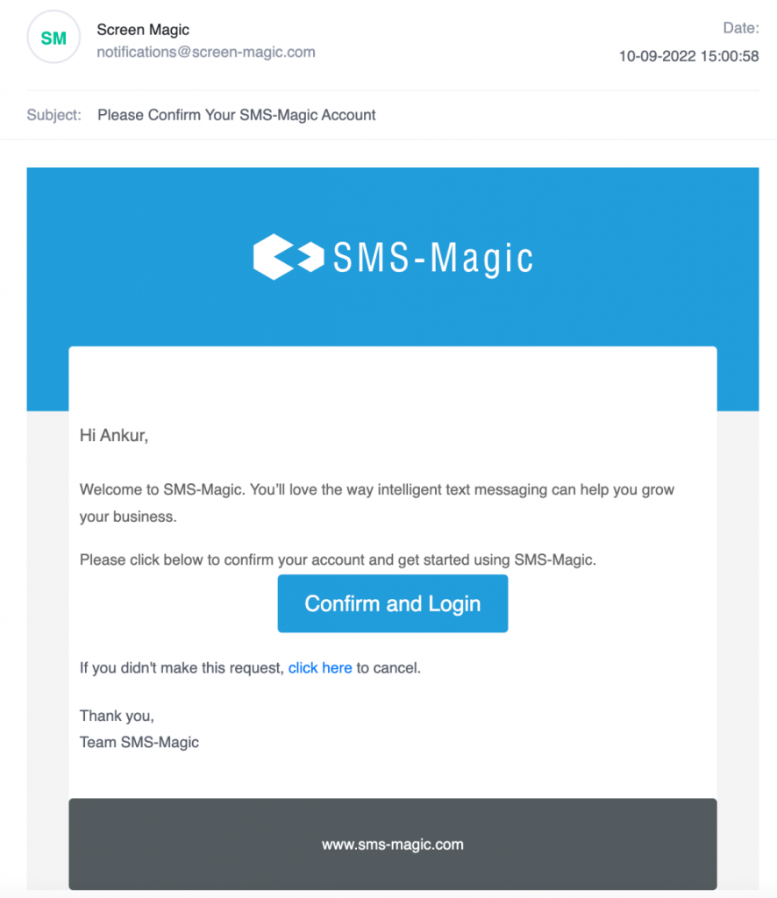Click the SM sender avatar icon
Viewport: 777px width, 898px height.
click(53, 37)
